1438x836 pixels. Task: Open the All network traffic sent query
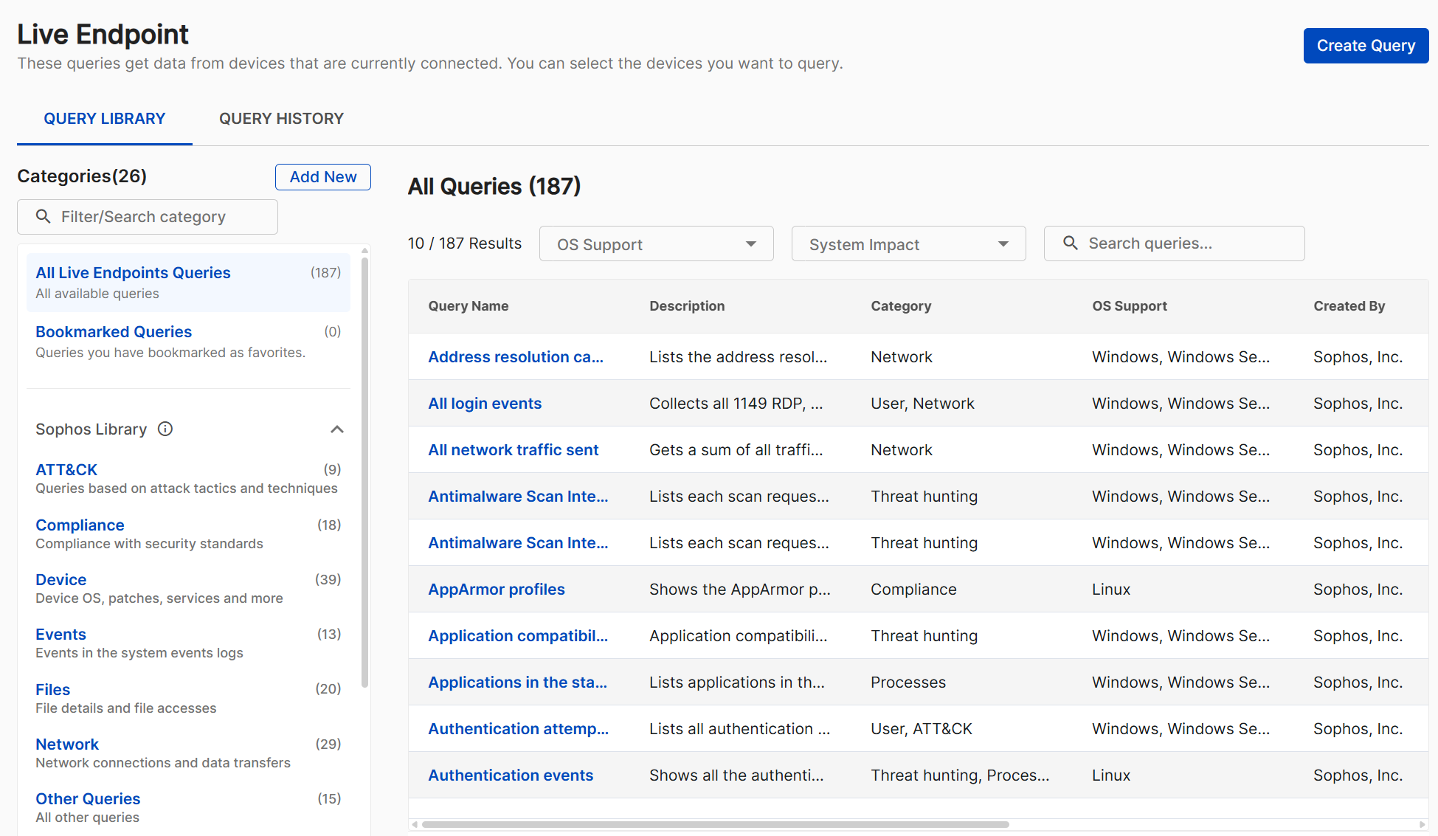514,450
